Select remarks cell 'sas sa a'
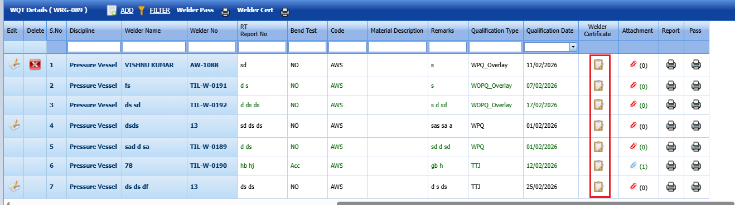 click(442, 126)
